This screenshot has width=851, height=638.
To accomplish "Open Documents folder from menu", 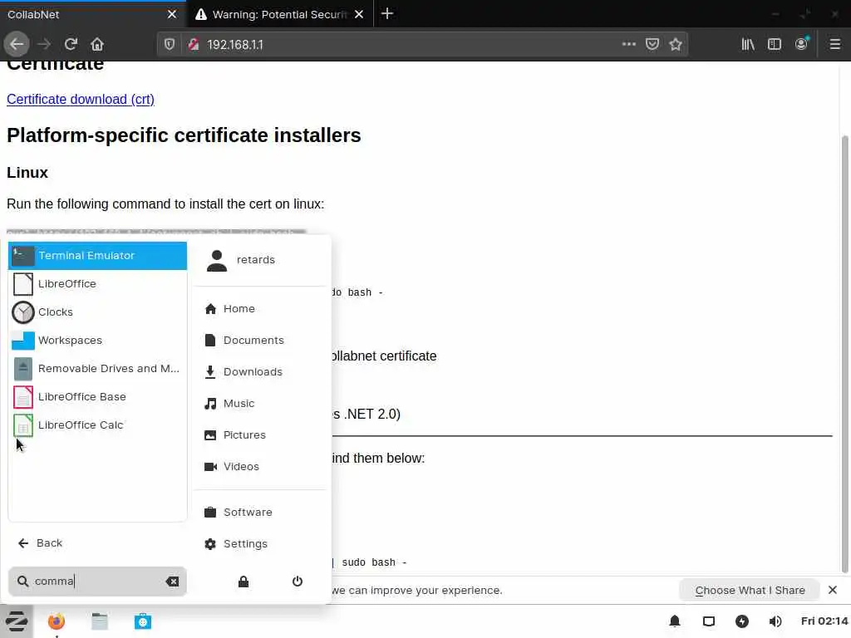I will point(260,340).
